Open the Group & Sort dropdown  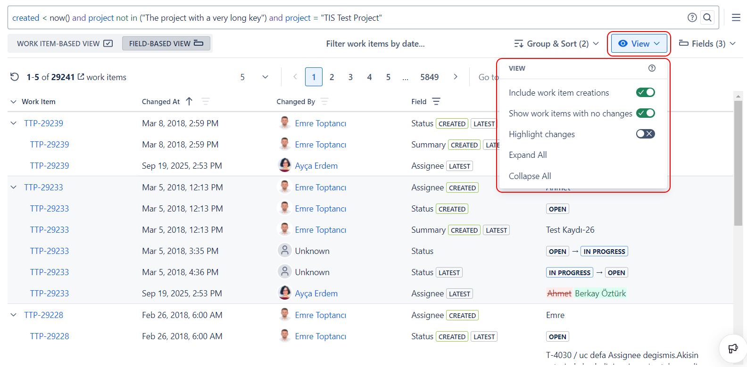tap(556, 44)
